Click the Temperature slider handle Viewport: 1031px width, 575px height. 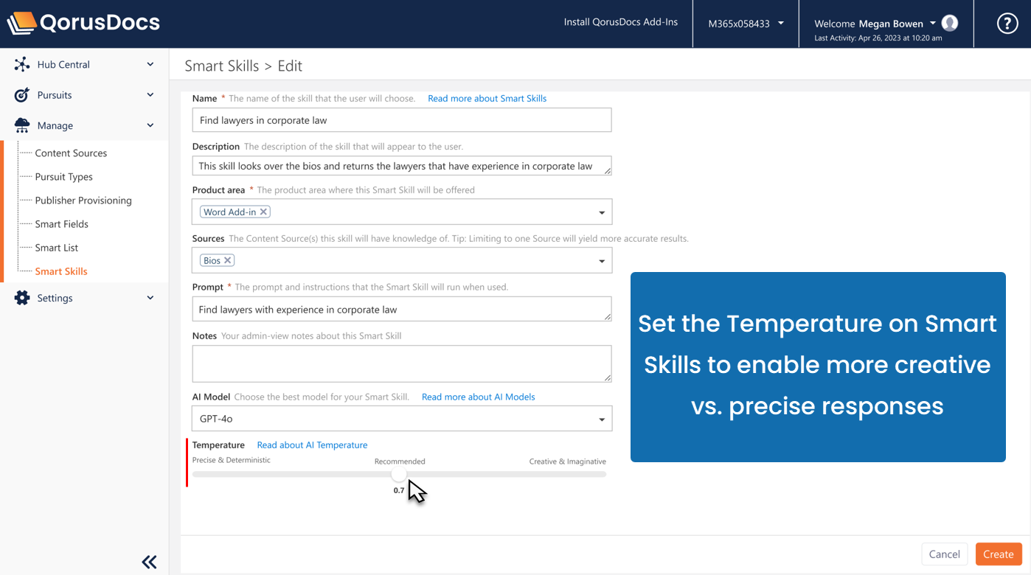[x=399, y=474]
